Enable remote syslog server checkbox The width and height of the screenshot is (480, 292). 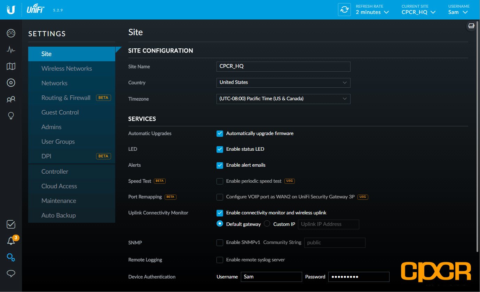pos(220,260)
